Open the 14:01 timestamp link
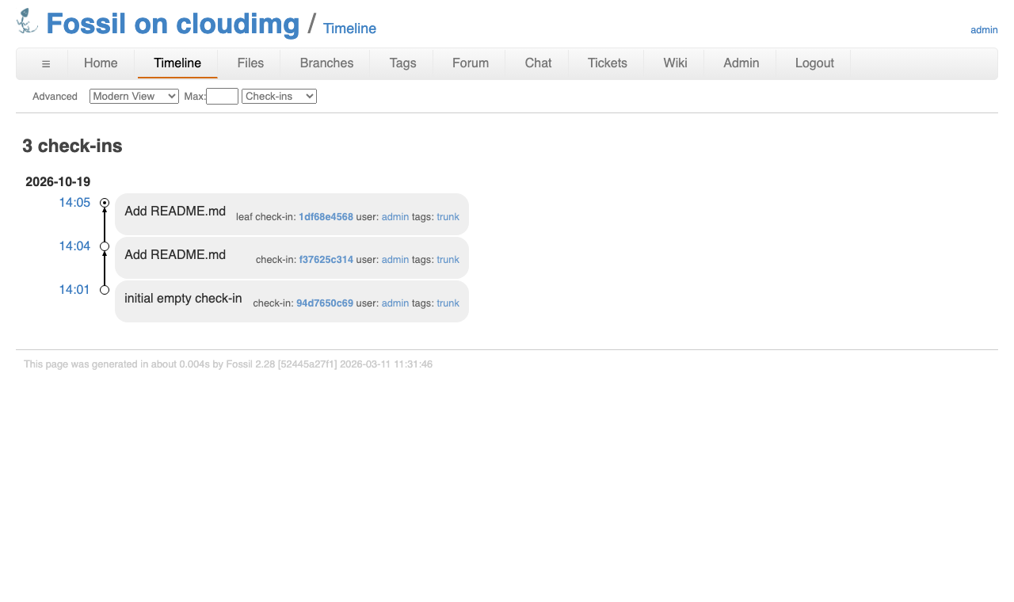This screenshot has width=1014, height=602. (74, 290)
